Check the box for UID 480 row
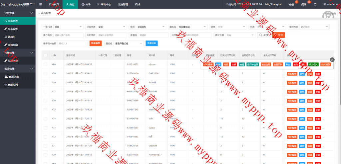341x164 pixels. pyautogui.click(x=45, y=64)
